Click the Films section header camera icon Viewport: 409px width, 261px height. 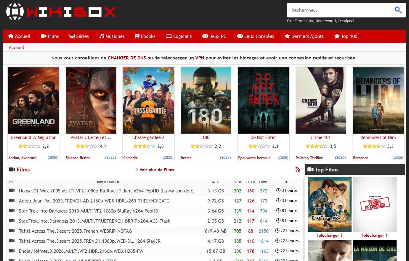click(12, 169)
